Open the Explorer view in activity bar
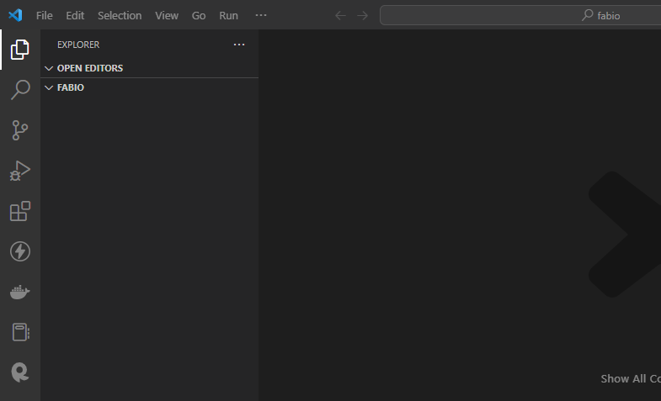This screenshot has width=661, height=401. [20, 50]
